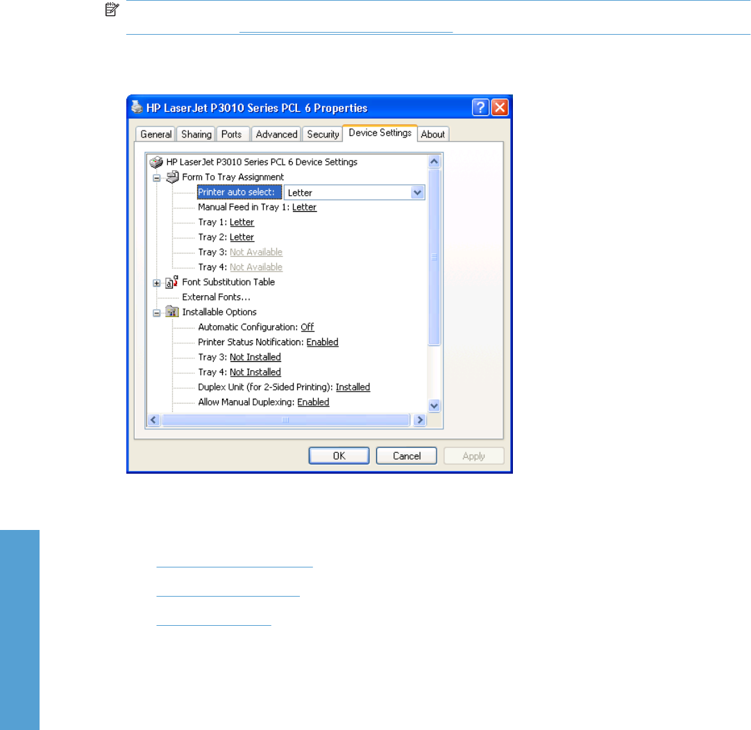Open the Printer auto select Letter dropdown

click(x=417, y=192)
